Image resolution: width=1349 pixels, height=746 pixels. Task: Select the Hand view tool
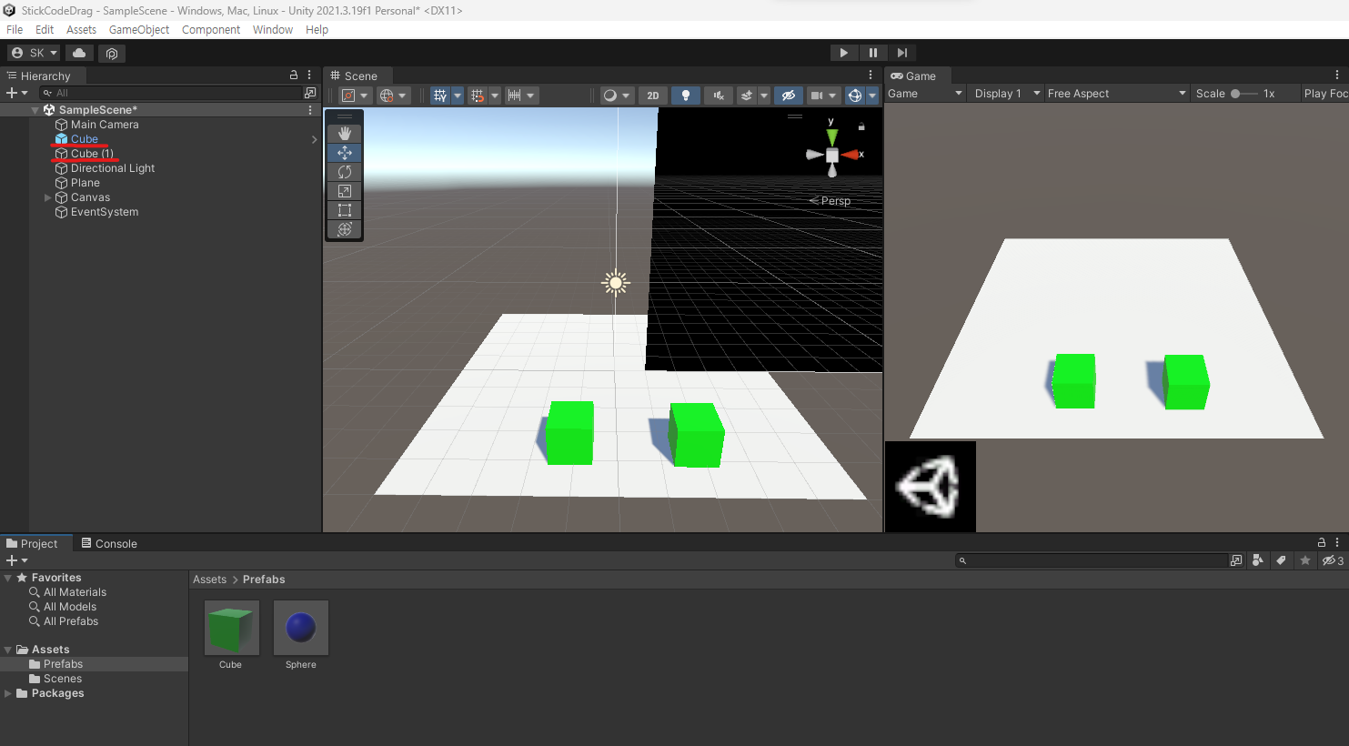click(x=345, y=134)
